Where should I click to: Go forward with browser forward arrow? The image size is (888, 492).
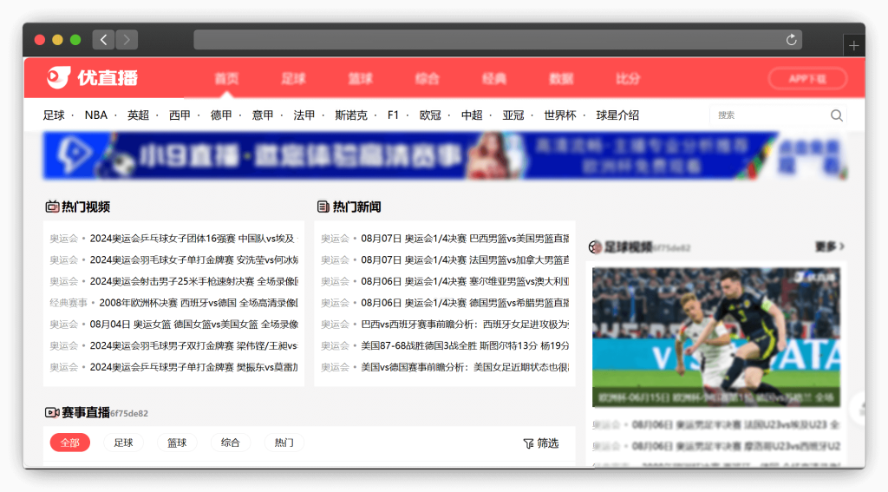pyautogui.click(x=127, y=40)
